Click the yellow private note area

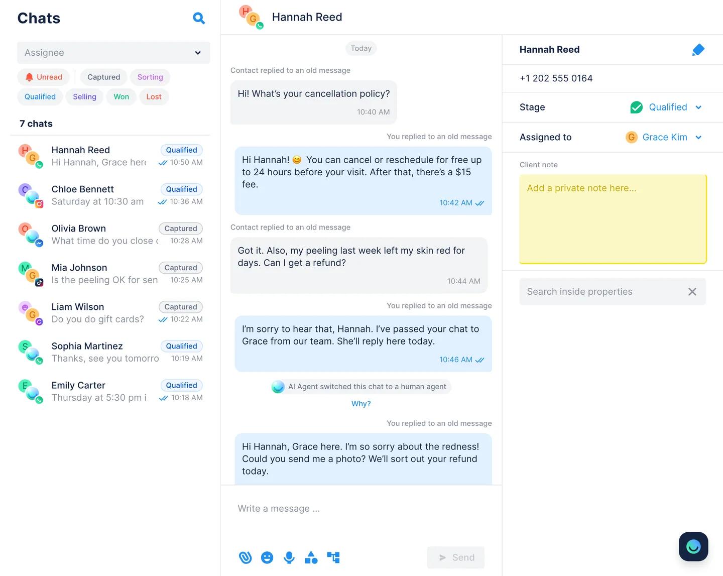613,219
